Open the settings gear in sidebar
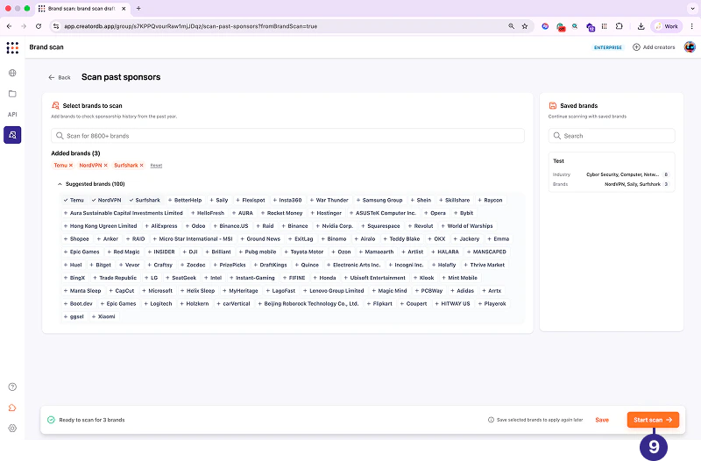Screen dimensions: 701x461 12,428
